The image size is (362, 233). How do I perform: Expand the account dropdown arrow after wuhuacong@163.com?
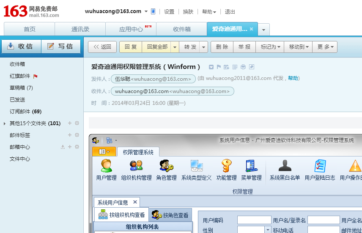coord(146,11)
